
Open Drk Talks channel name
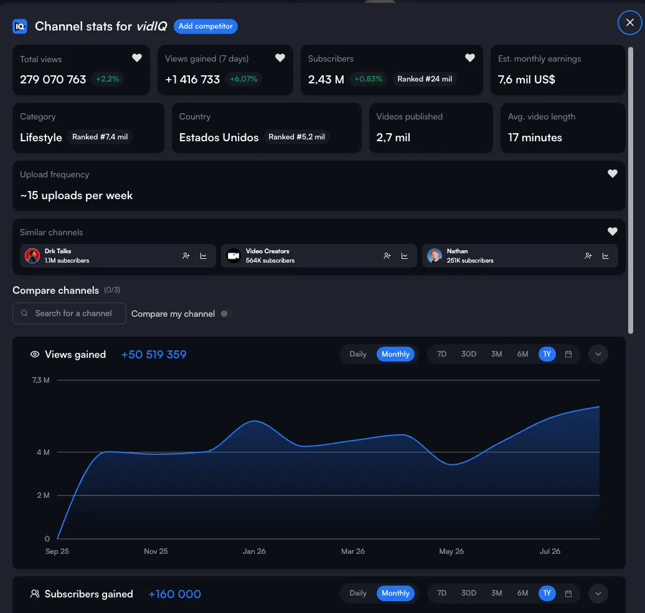58,251
